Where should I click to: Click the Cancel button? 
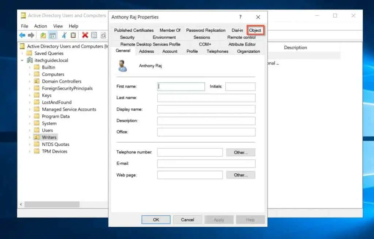tap(187, 220)
